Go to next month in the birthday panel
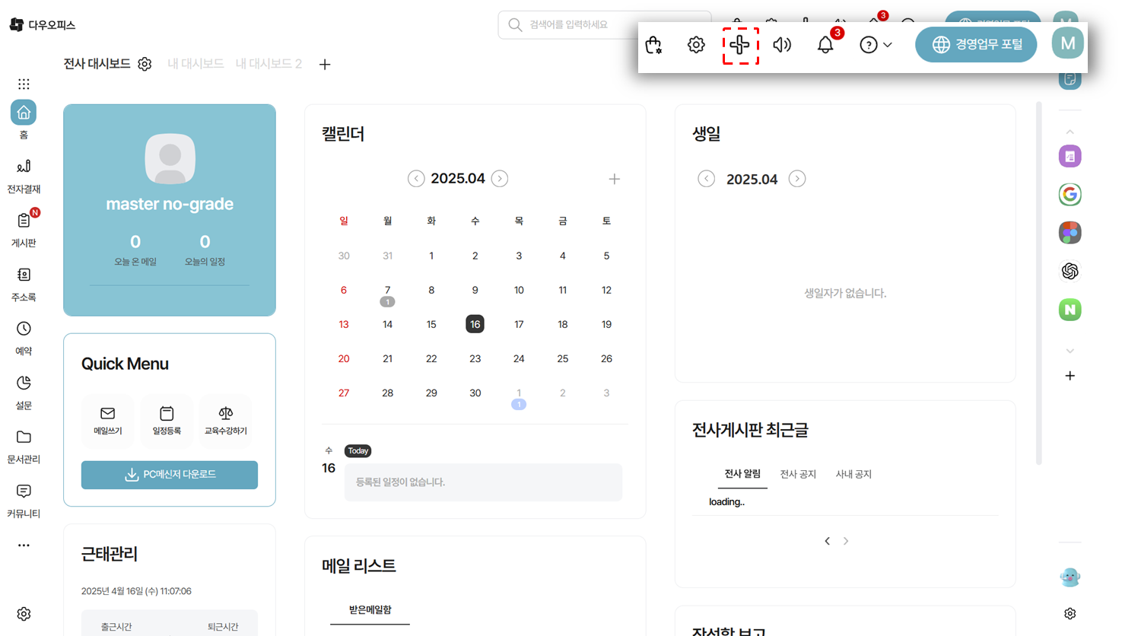 796,178
